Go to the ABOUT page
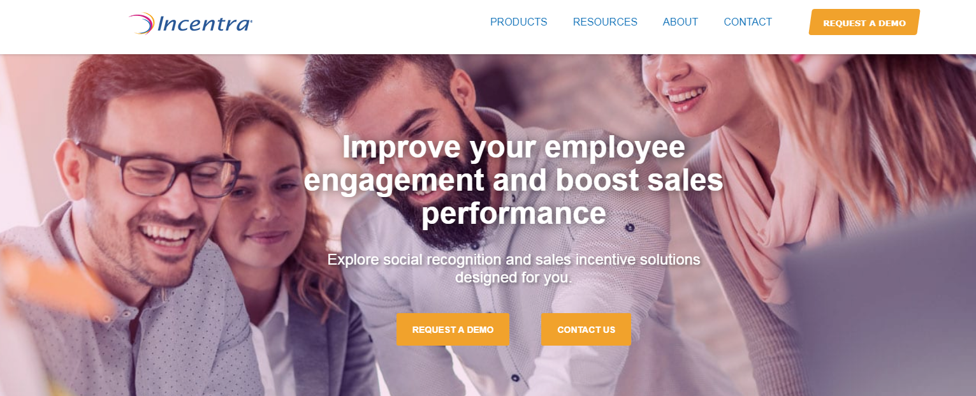 pos(680,22)
